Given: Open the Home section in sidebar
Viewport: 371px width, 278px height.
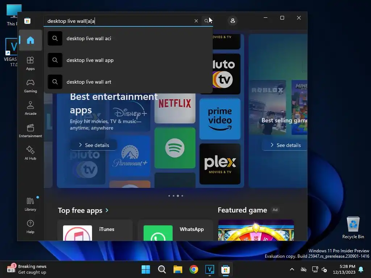Looking at the screenshot, I should click(30, 40).
